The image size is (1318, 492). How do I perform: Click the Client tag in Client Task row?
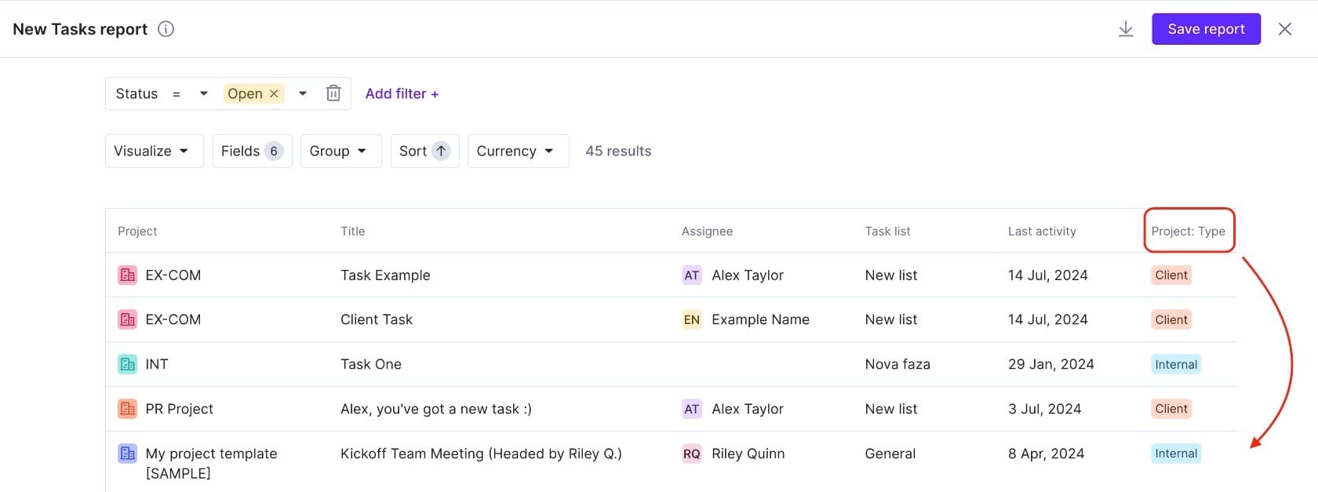(x=1171, y=319)
